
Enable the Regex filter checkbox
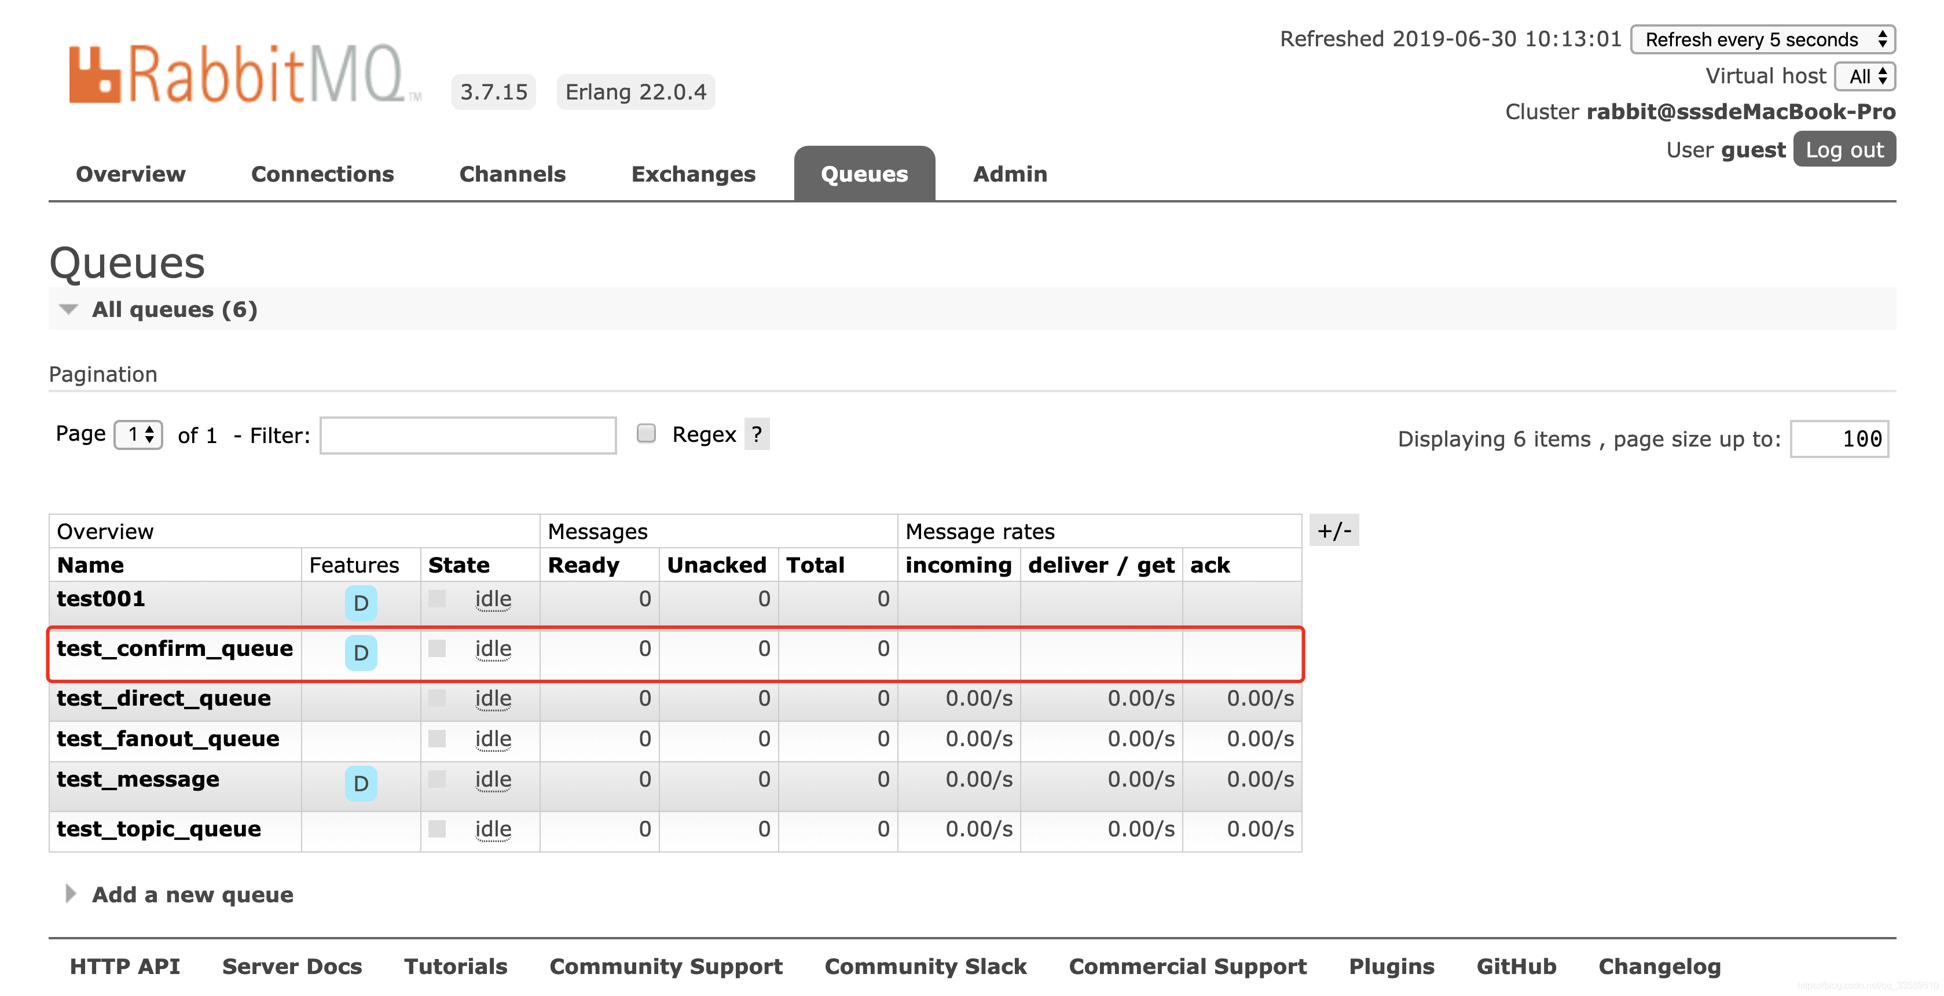pyautogui.click(x=646, y=434)
